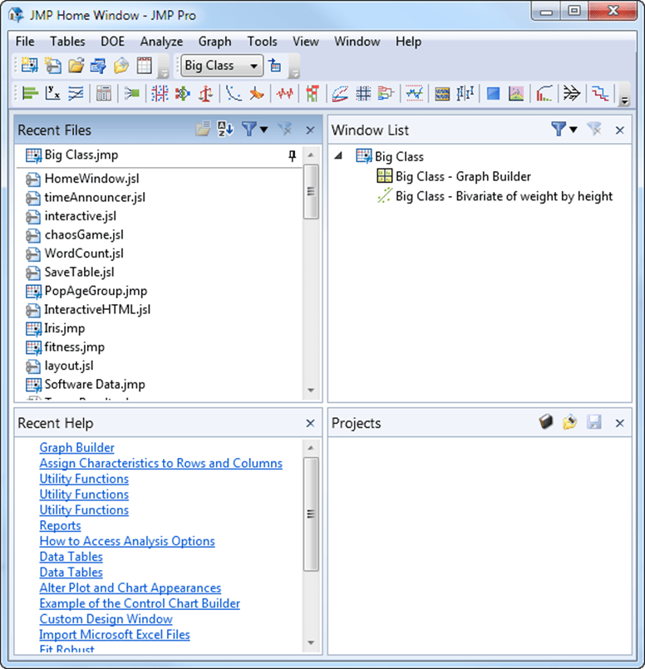The image size is (645, 669).
Task: Open the File menu
Action: (x=25, y=42)
